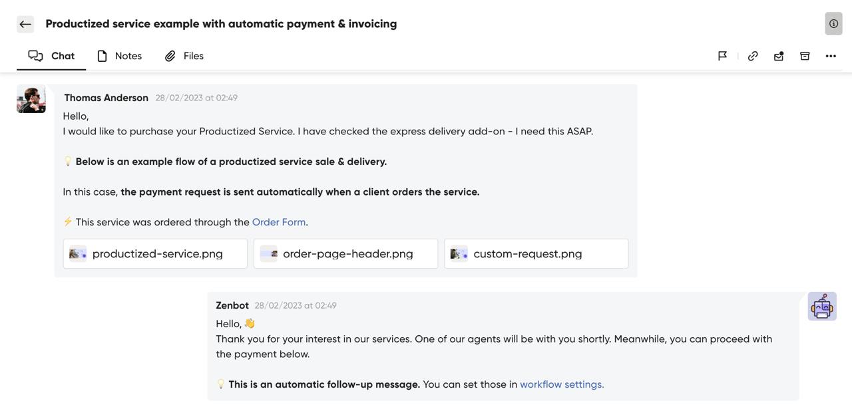Go to the Files tab

pos(184,56)
